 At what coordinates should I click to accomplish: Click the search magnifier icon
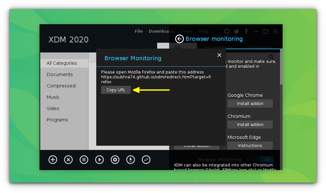click(271, 57)
